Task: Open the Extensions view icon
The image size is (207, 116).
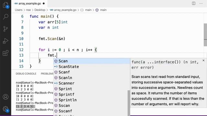Action: [x=5, y=53]
